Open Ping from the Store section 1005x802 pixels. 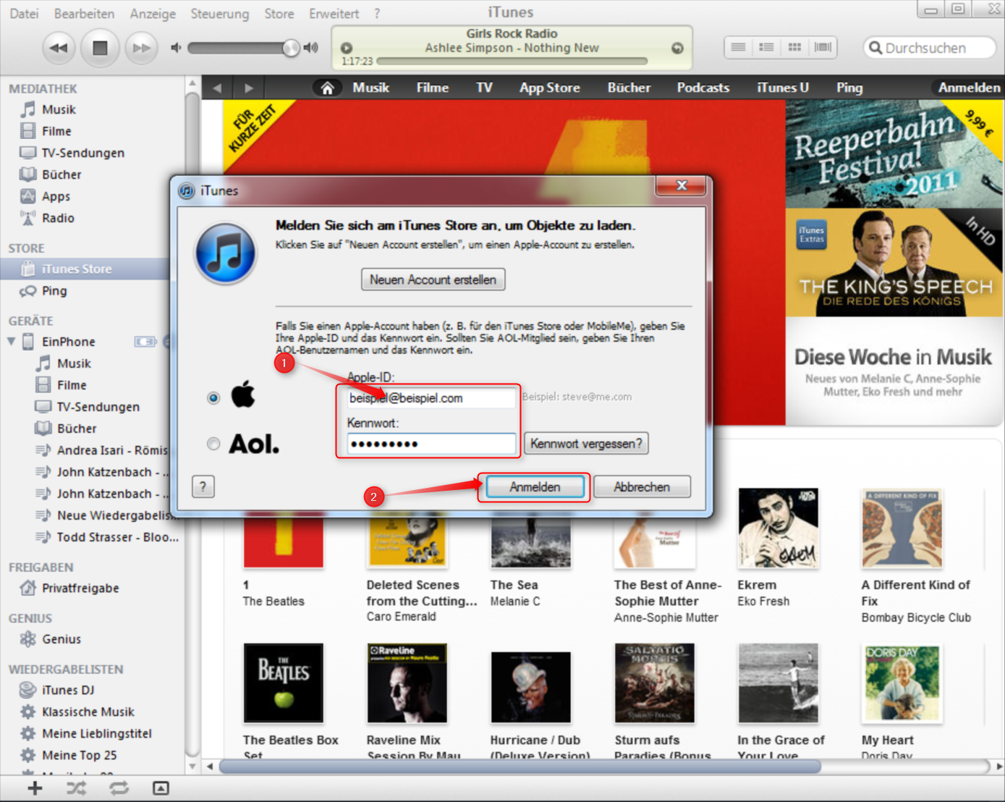(55, 291)
